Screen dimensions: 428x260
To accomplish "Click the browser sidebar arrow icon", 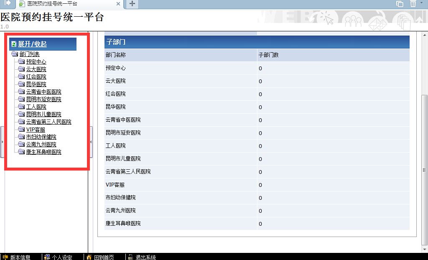I will (8, 3).
